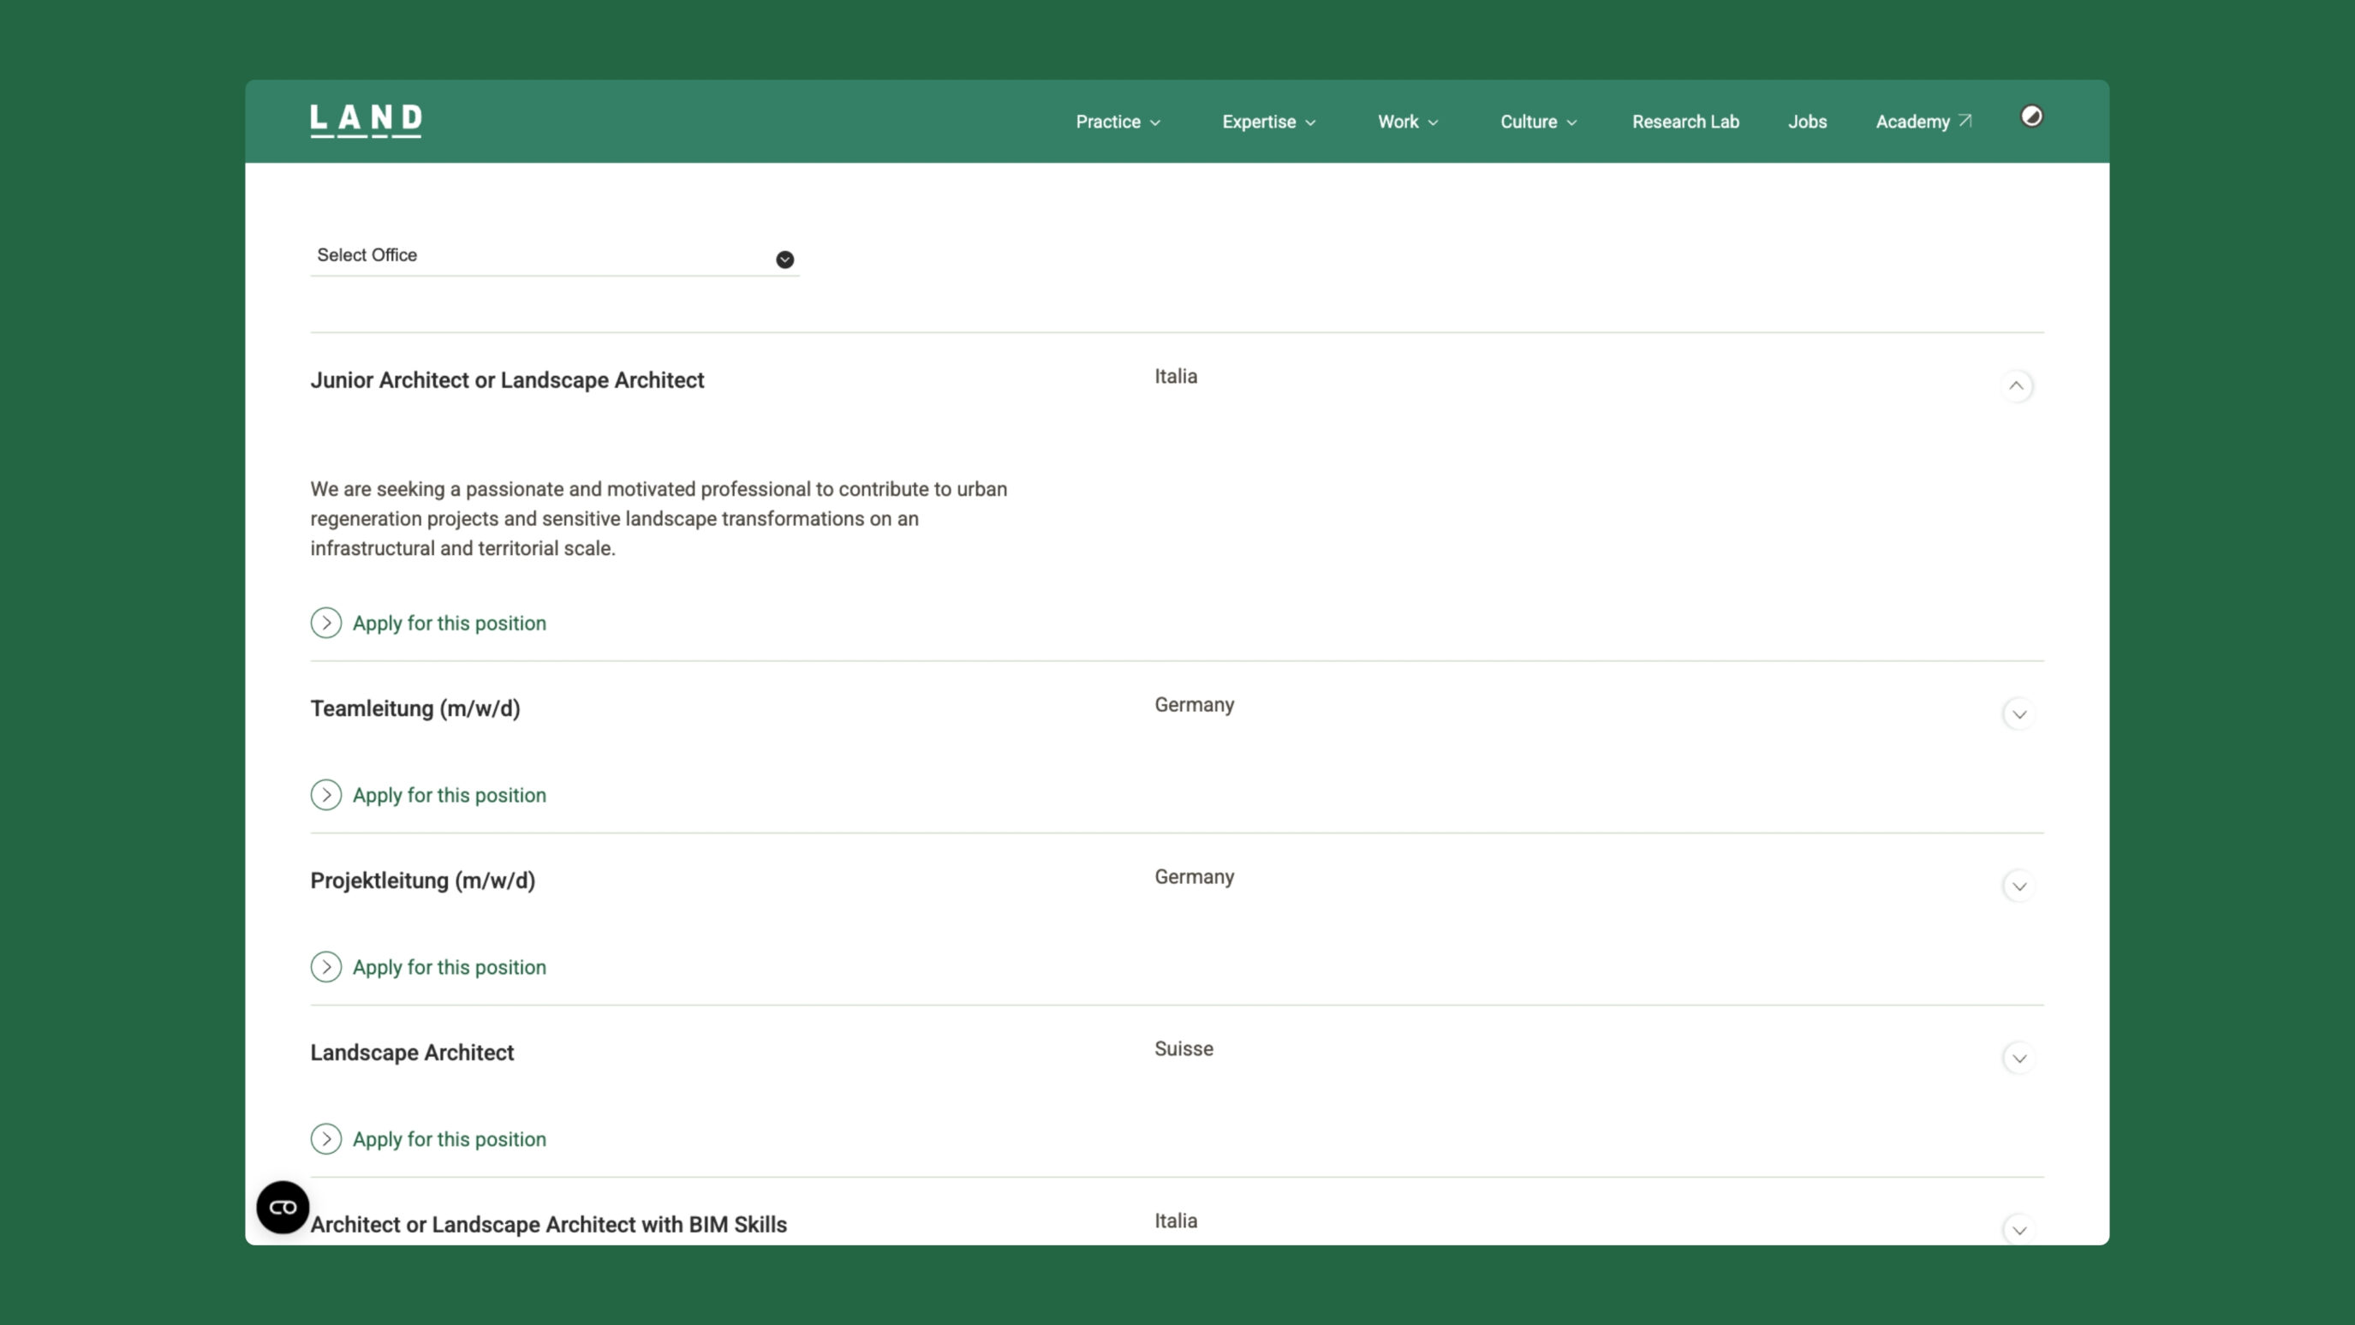Open the Select Office dropdown
The height and width of the screenshot is (1325, 2355).
click(554, 256)
